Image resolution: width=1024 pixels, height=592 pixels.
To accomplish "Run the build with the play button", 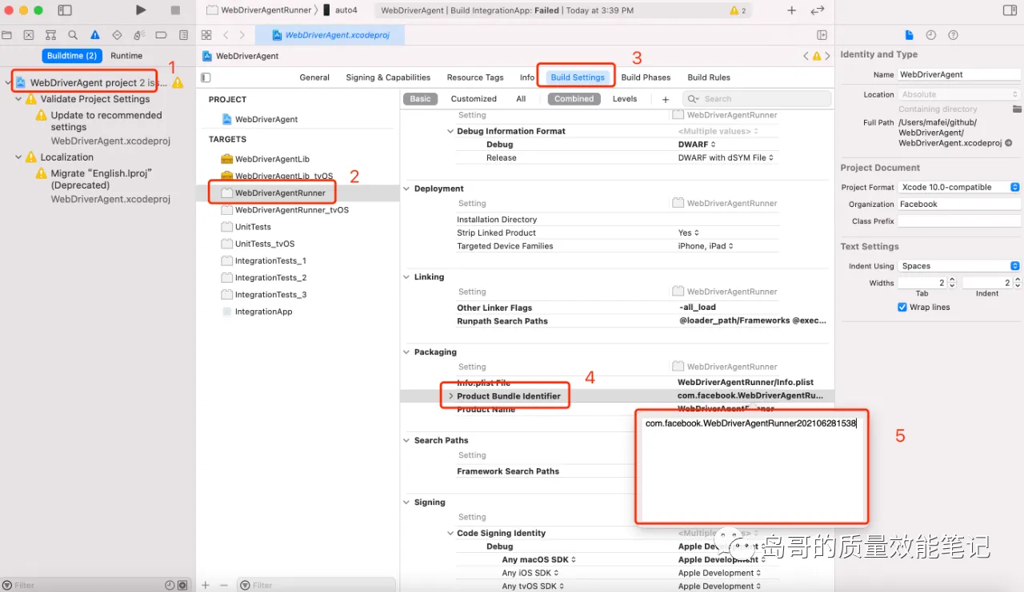I will point(141,10).
